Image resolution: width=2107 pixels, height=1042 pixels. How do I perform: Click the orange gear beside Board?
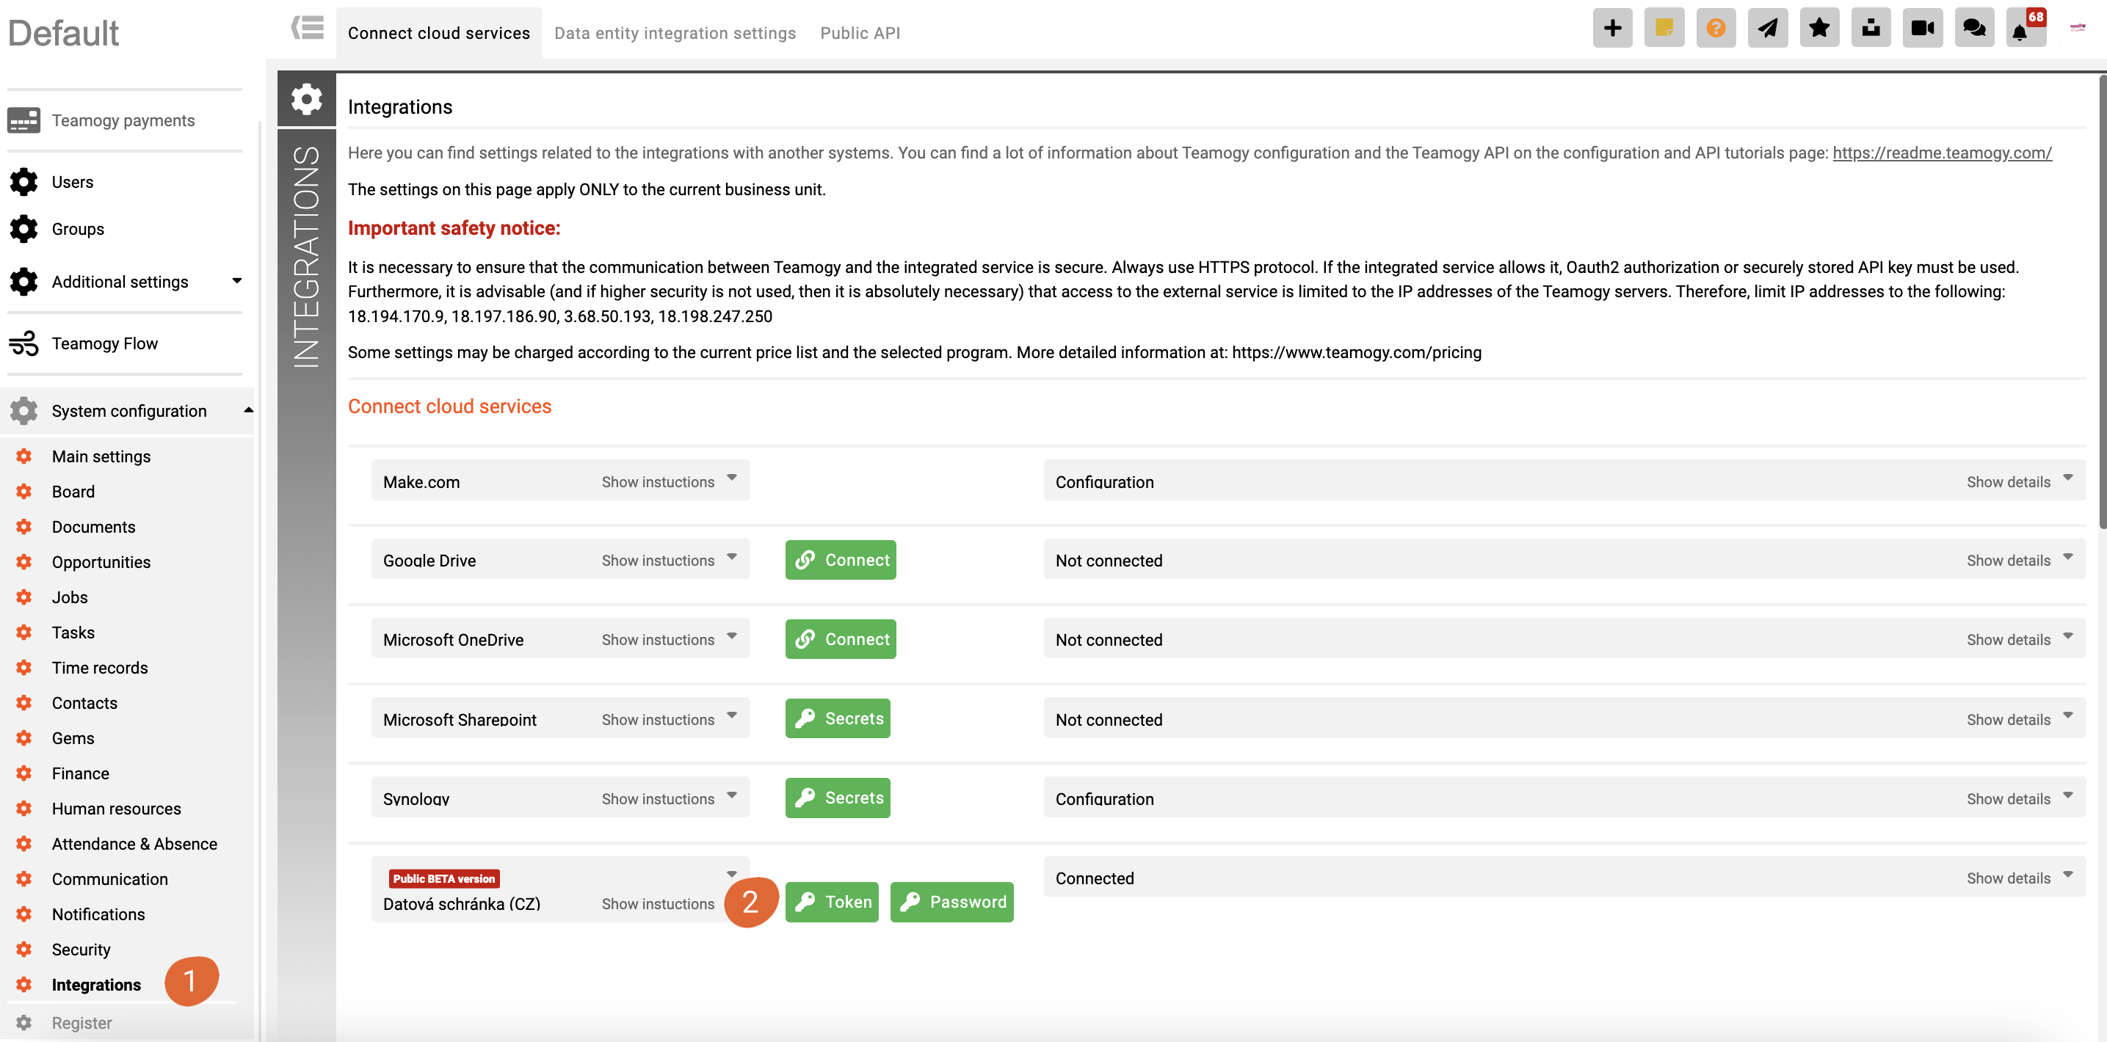(23, 491)
